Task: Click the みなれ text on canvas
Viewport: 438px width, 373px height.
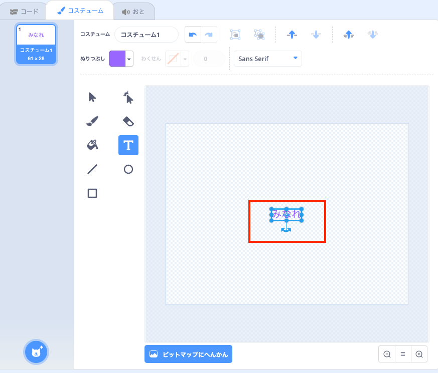Action: click(x=286, y=214)
